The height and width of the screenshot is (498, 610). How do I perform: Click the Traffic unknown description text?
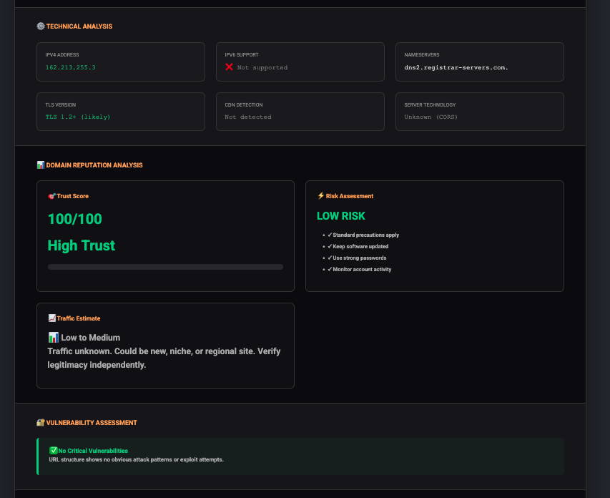coord(164,358)
